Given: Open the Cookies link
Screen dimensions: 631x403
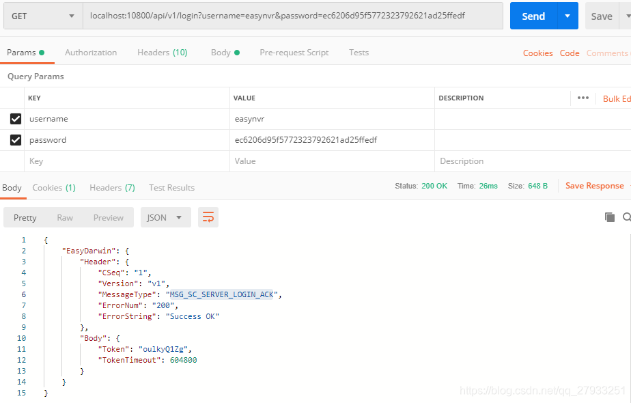Looking at the screenshot, I should coord(537,53).
